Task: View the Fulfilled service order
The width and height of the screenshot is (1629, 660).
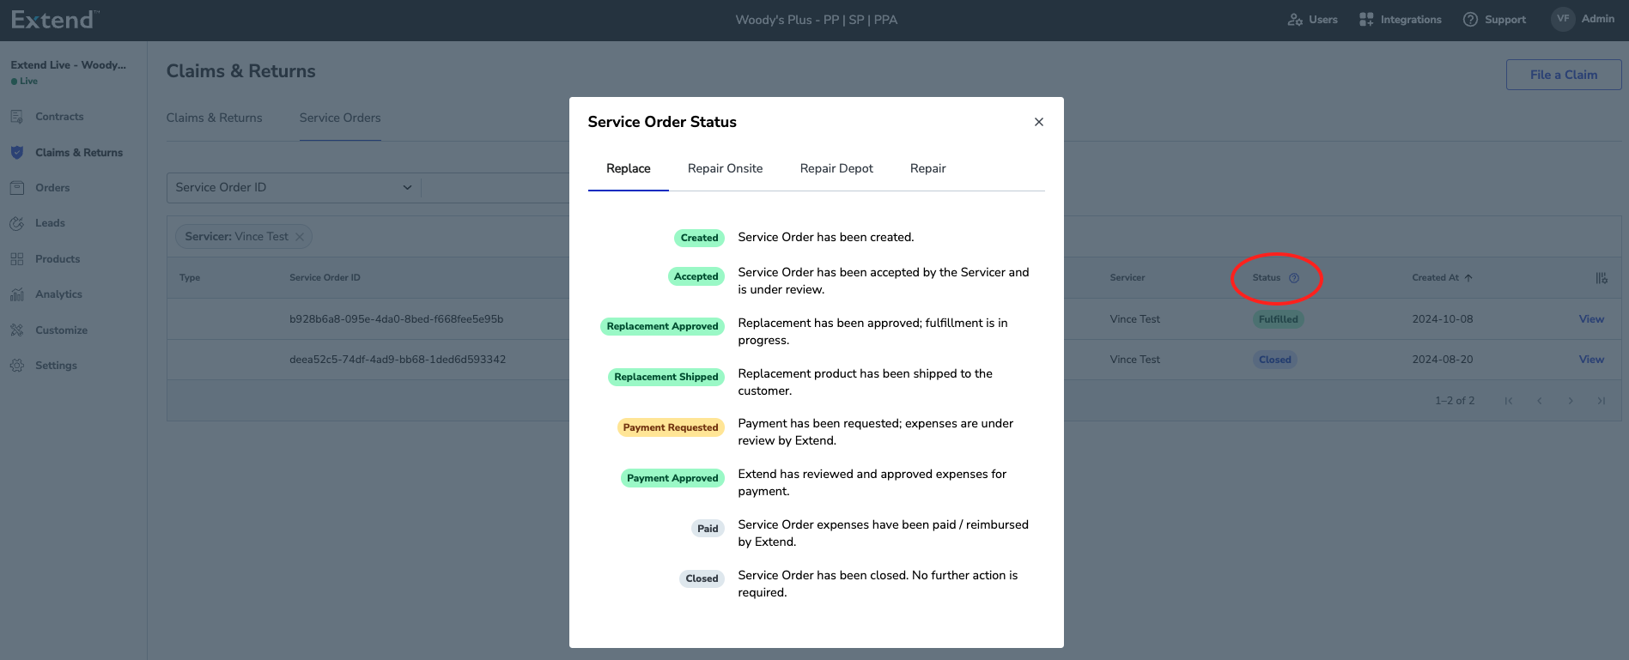Action: pyautogui.click(x=1591, y=319)
